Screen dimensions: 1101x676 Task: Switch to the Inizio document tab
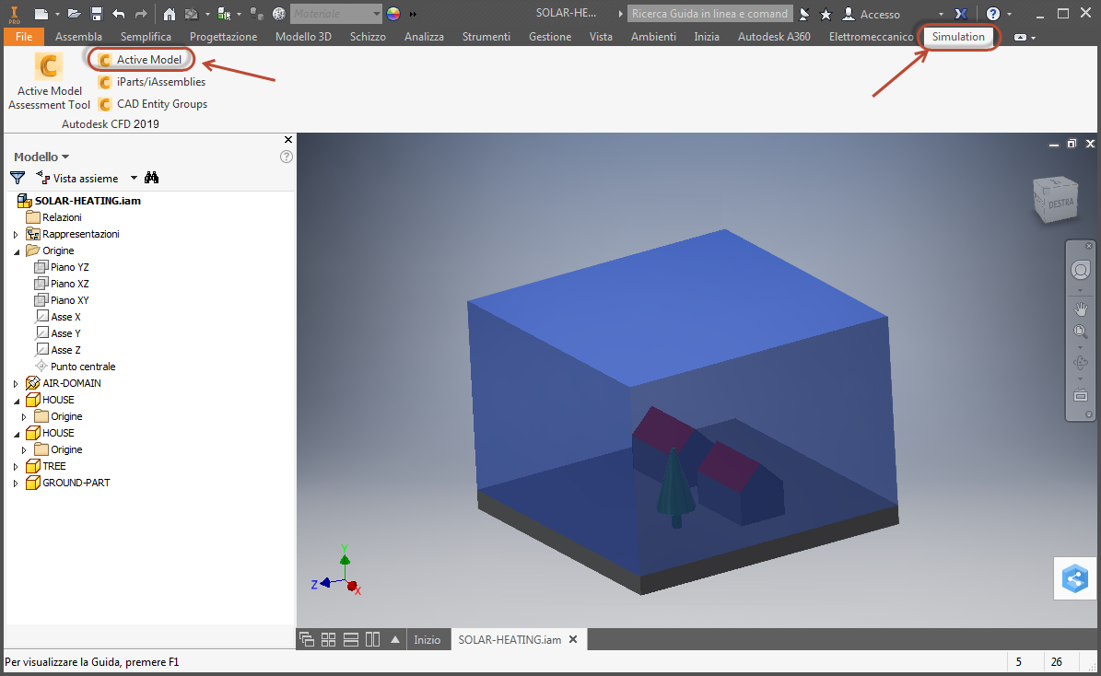[427, 639]
